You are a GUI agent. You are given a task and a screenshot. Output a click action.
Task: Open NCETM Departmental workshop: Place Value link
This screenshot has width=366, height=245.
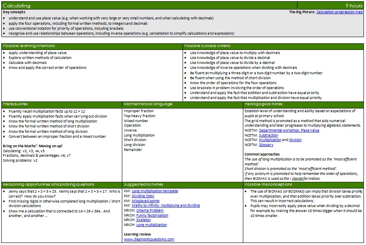[289, 130]
